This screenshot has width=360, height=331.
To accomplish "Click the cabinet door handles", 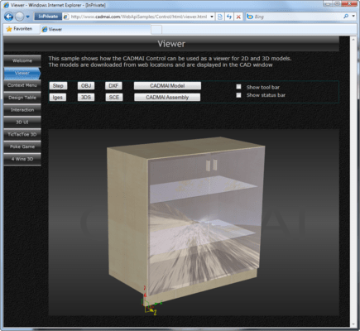I will coord(212,165).
